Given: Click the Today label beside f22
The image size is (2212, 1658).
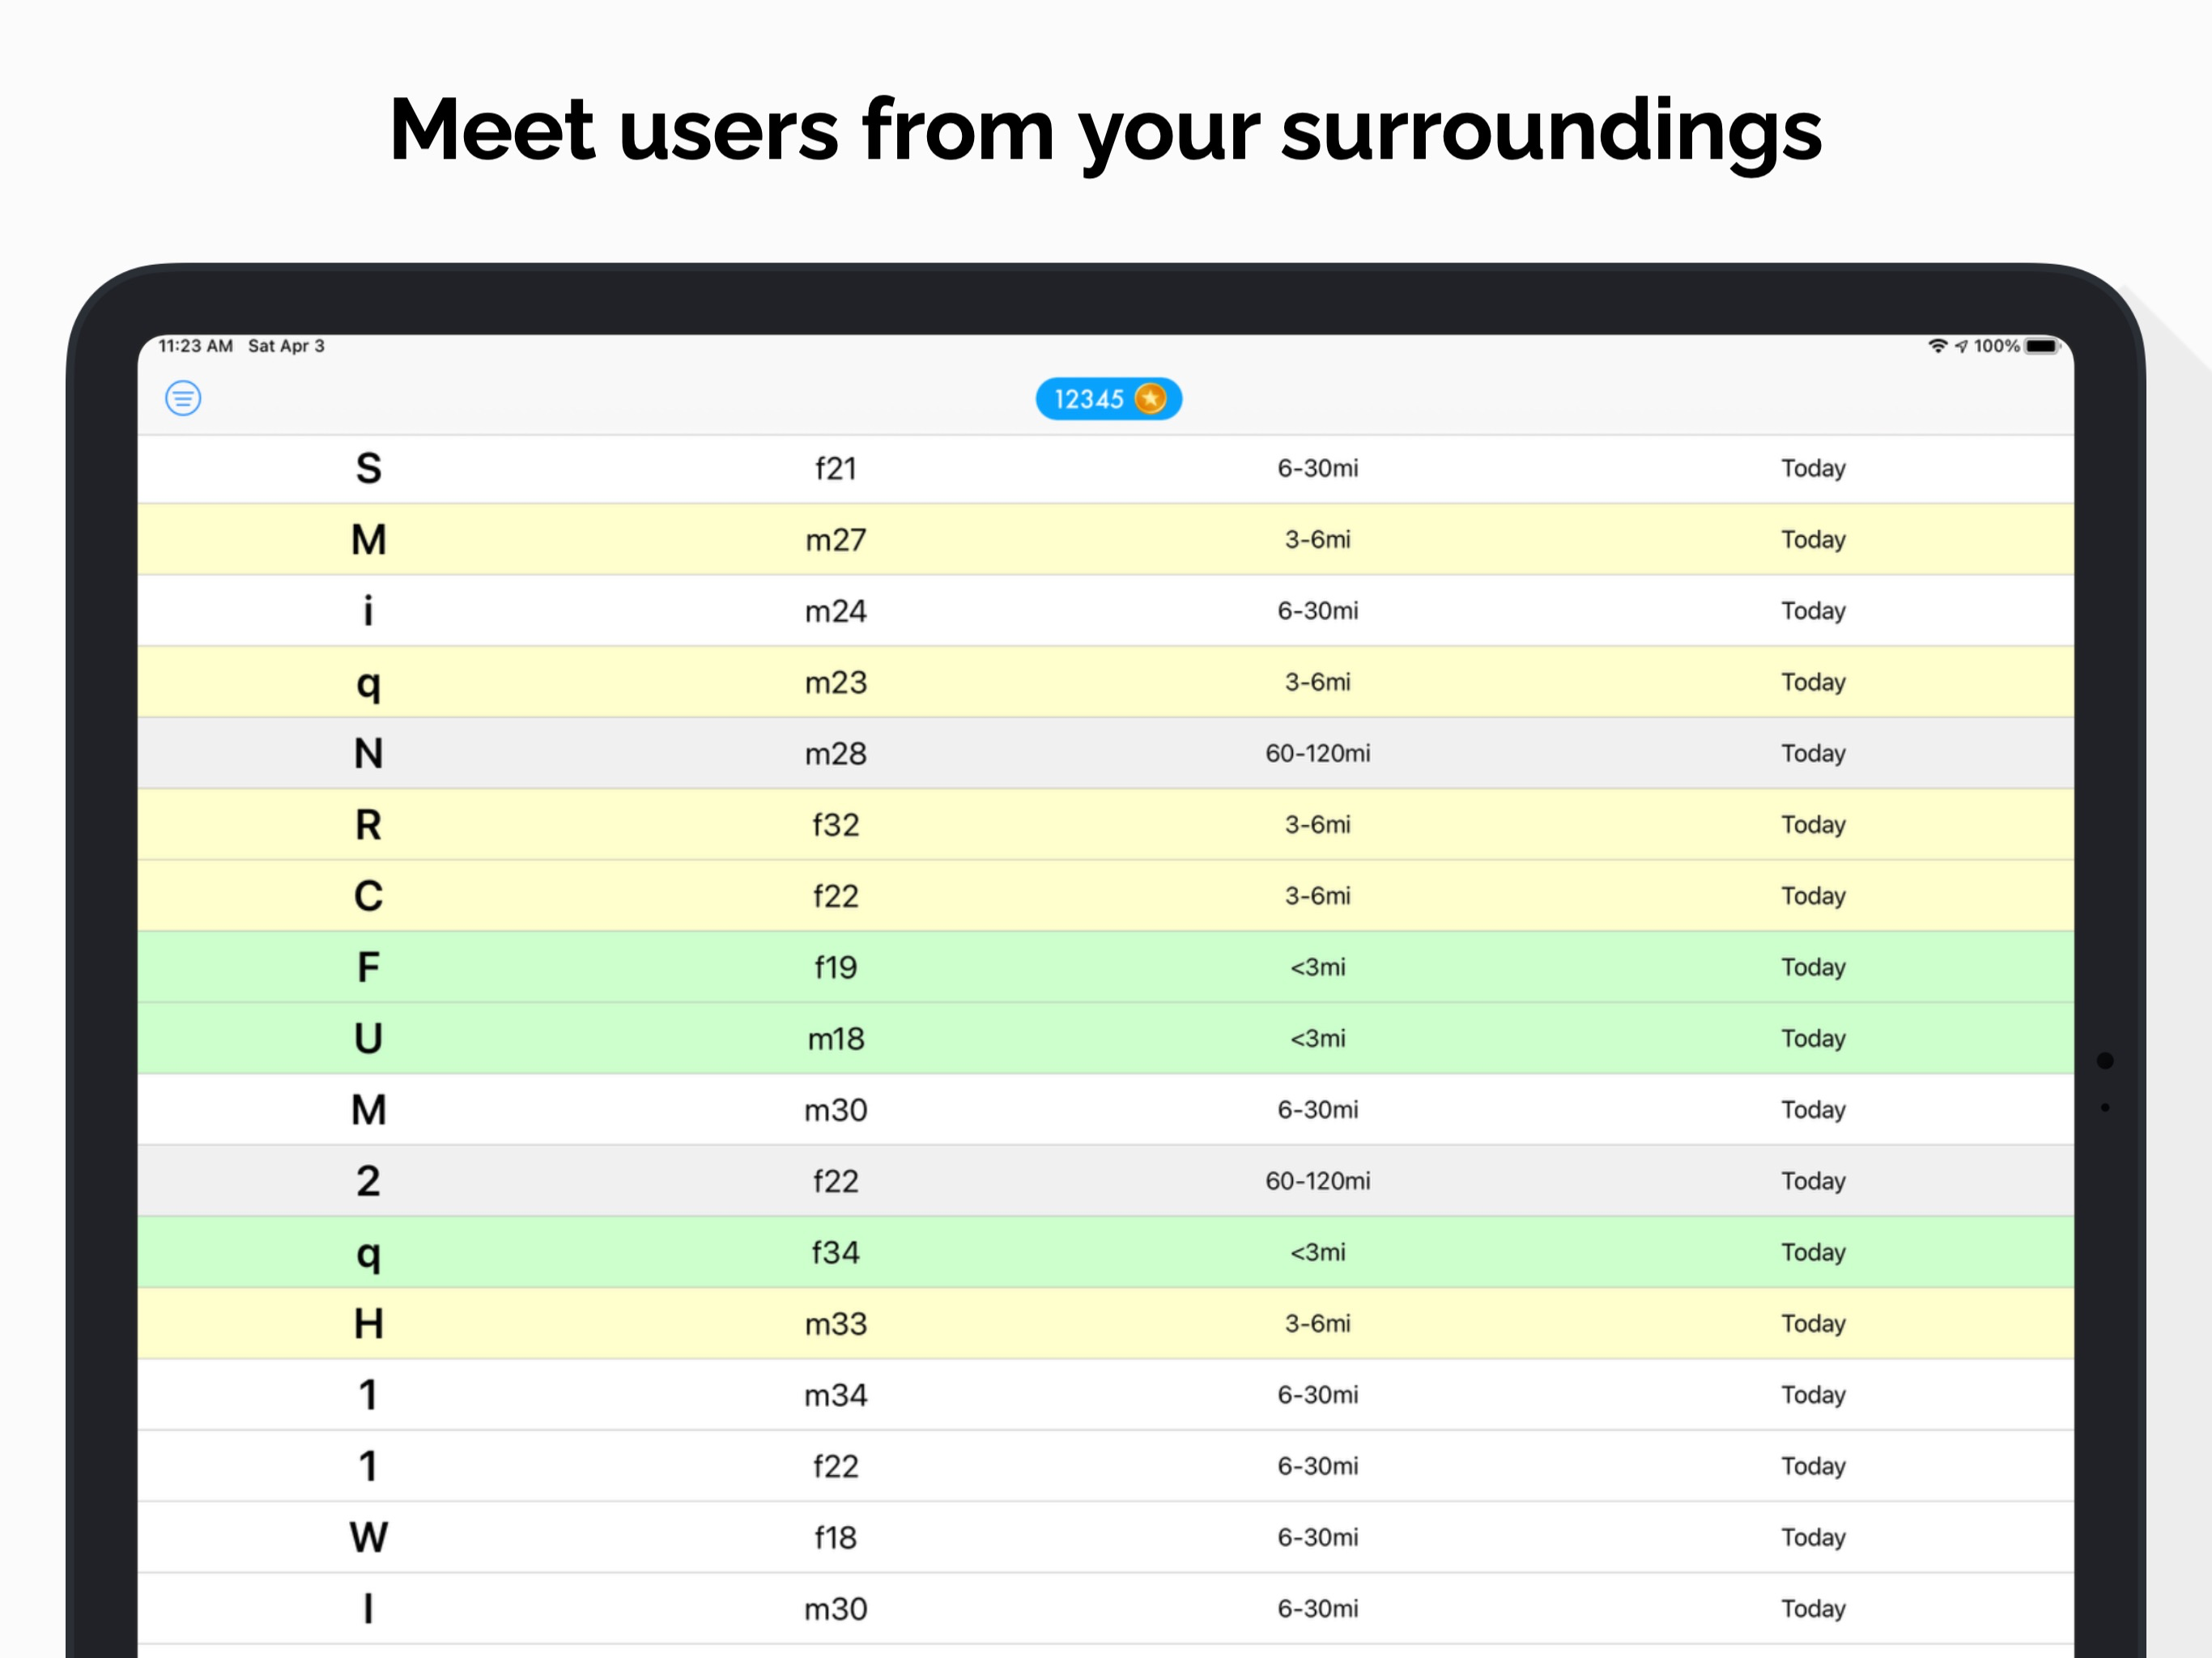Looking at the screenshot, I should point(1813,896).
